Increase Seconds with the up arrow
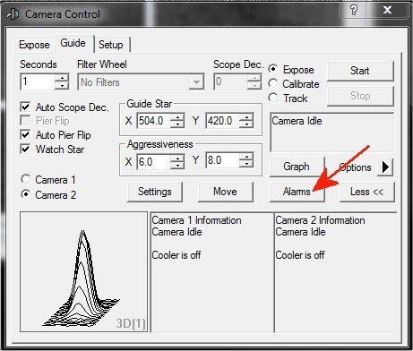Viewport: 413px width, 351px height. (62, 78)
